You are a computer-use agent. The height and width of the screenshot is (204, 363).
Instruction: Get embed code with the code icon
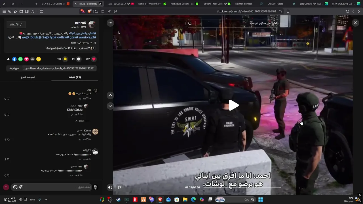coord(33,59)
